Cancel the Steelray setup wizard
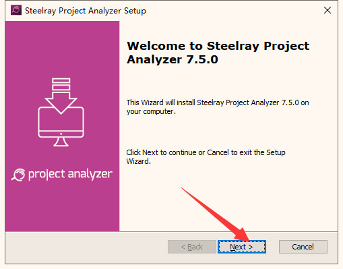Screen dimensions: 343x269 point(303,247)
